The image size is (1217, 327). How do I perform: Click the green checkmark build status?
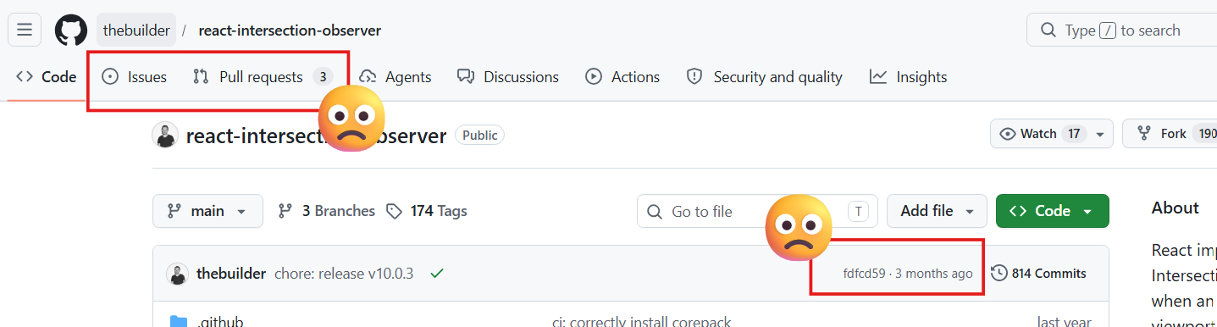click(437, 273)
